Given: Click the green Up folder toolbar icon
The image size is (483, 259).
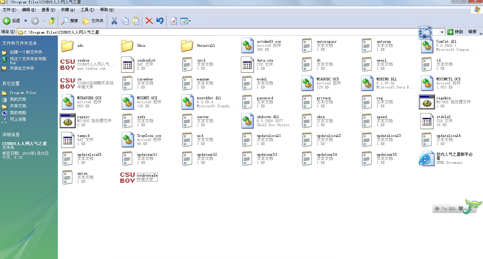Looking at the screenshot, I should [52, 21].
